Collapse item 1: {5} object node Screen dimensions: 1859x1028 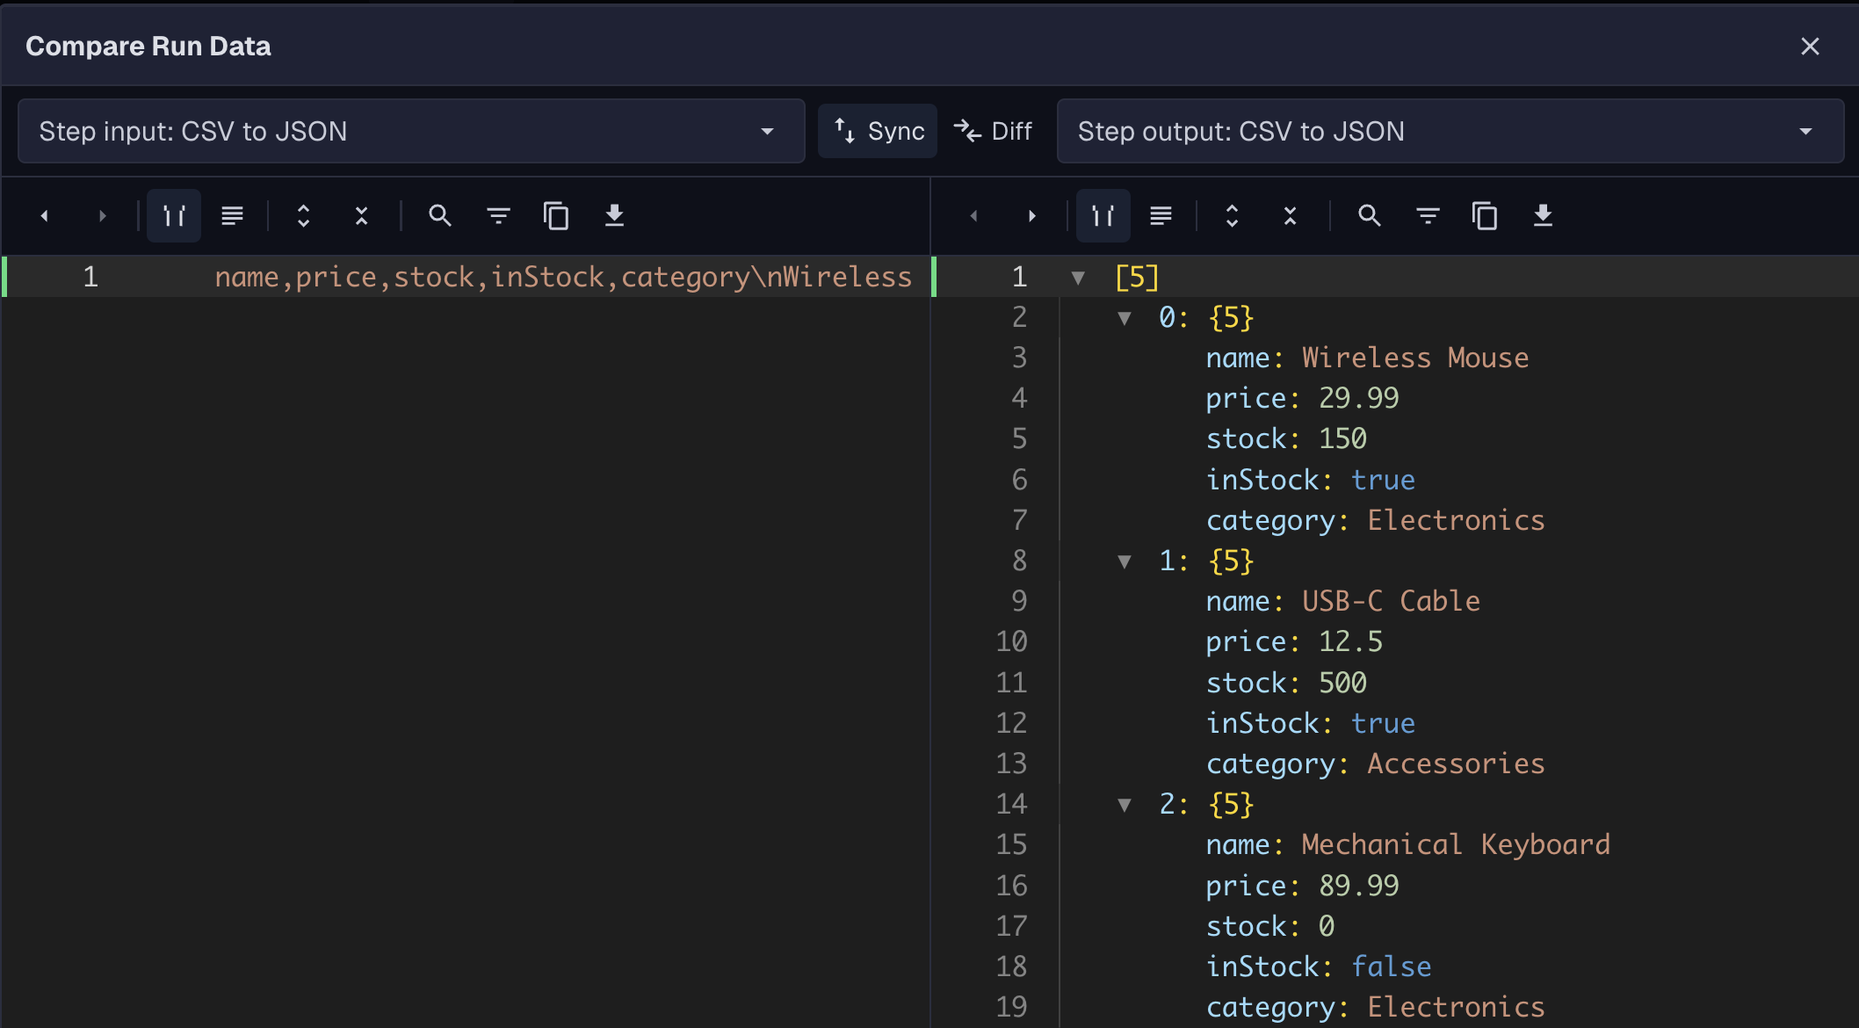(1124, 561)
